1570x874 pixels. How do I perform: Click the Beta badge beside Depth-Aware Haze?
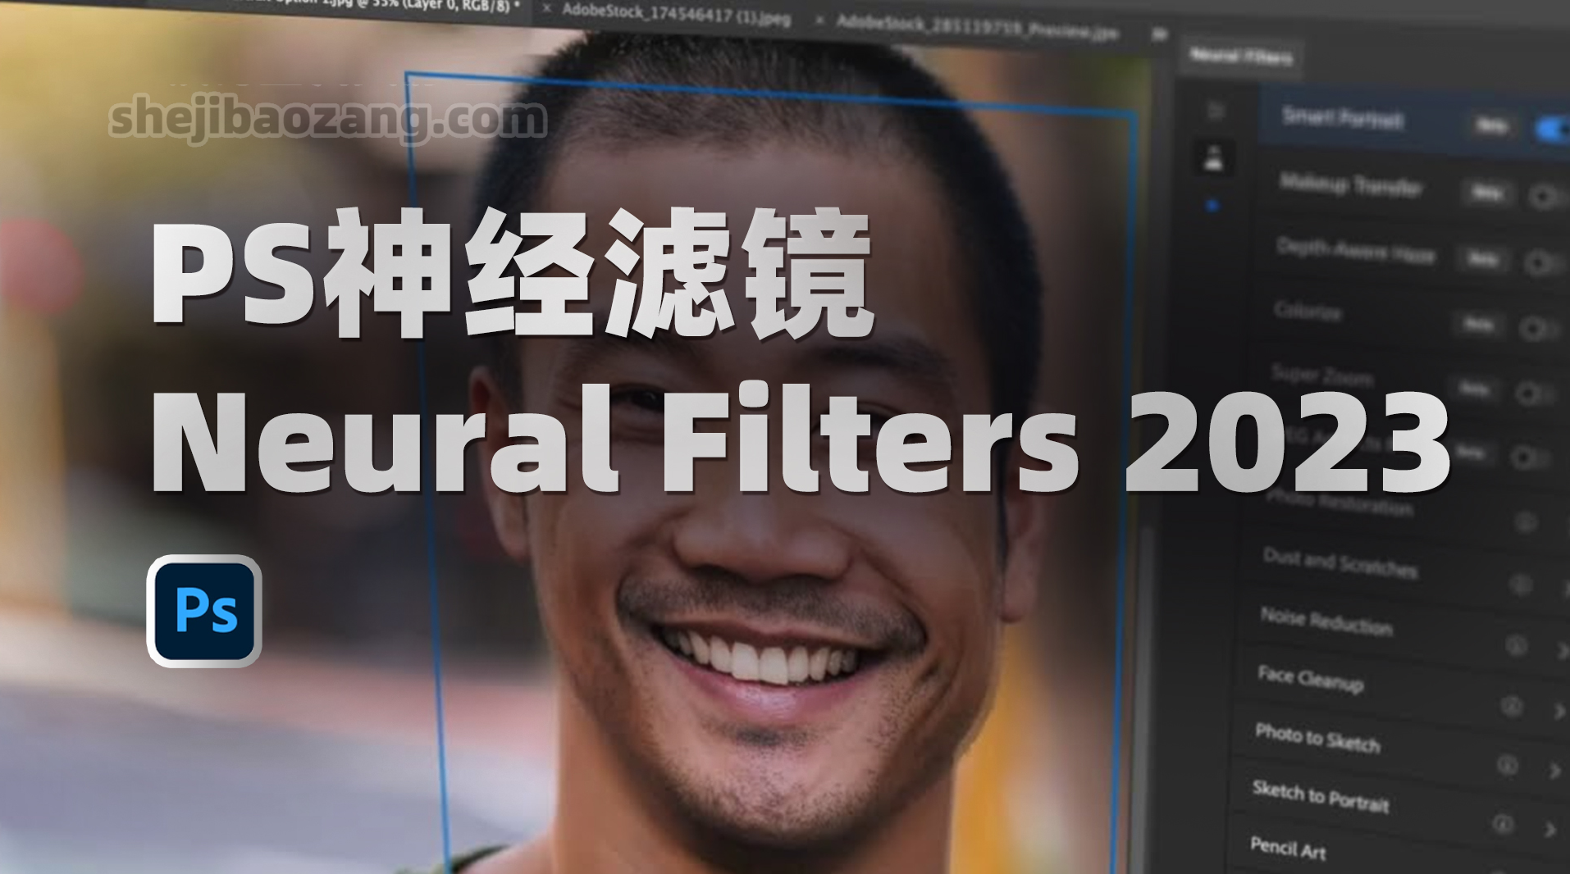pyautogui.click(x=1482, y=259)
